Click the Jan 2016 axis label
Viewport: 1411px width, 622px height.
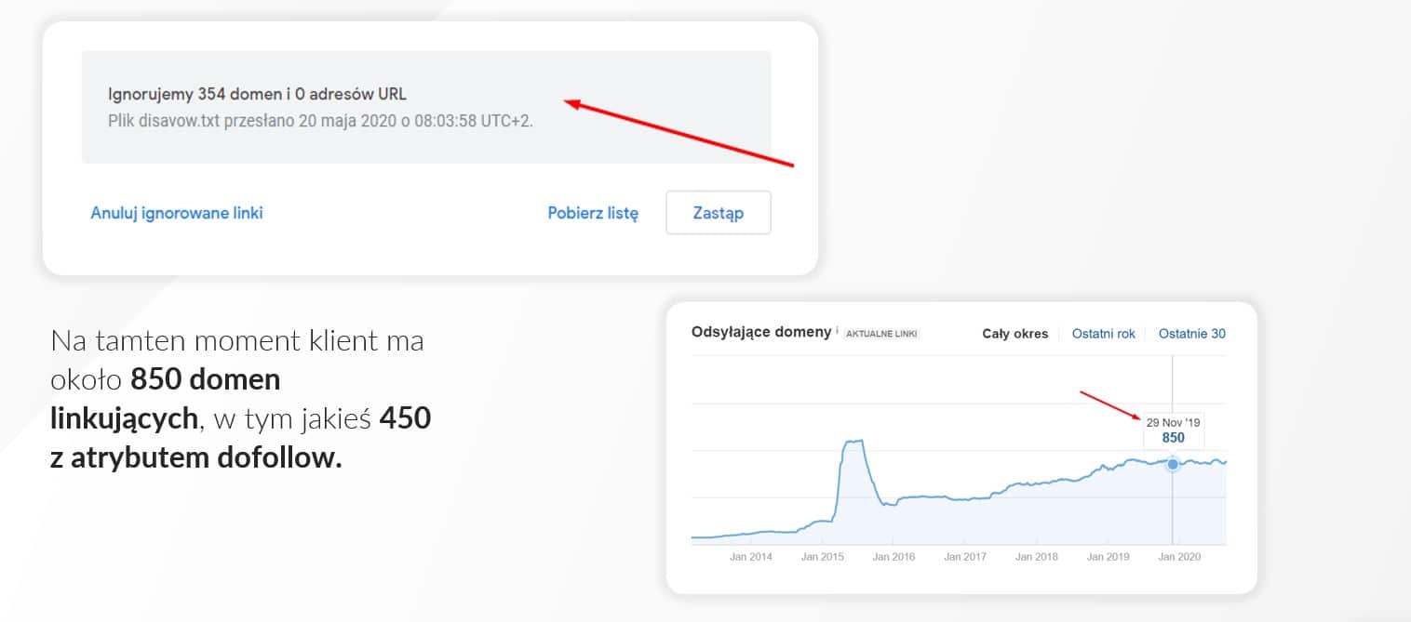pyautogui.click(x=894, y=557)
